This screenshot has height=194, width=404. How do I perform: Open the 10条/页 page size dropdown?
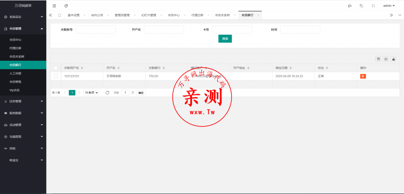(91, 93)
